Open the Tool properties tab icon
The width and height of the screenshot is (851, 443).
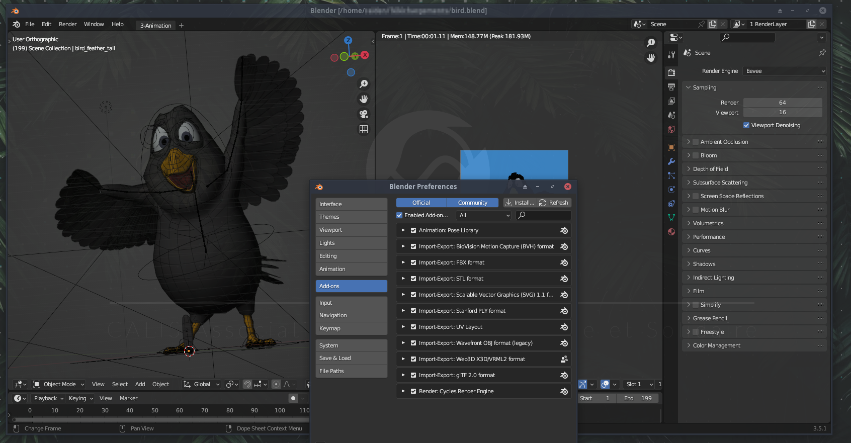[x=671, y=55]
